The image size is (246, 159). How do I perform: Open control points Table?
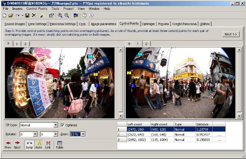[59, 145]
